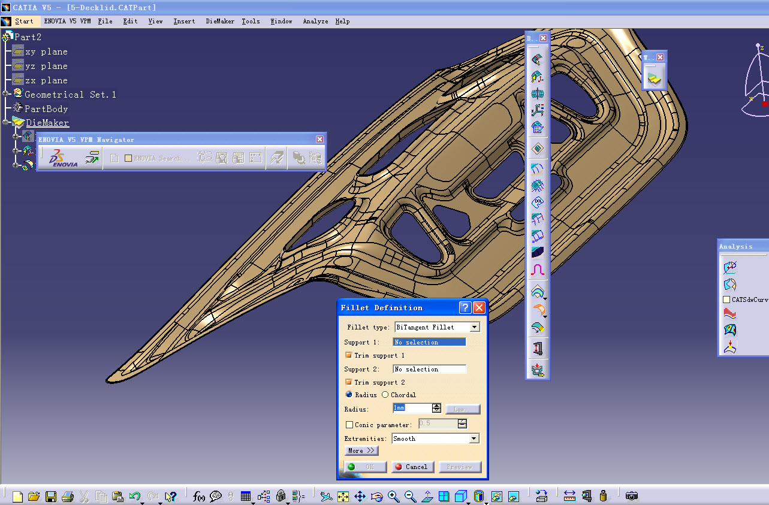Click Cancel in Fillet Definition
The image size is (769, 505).
point(412,467)
